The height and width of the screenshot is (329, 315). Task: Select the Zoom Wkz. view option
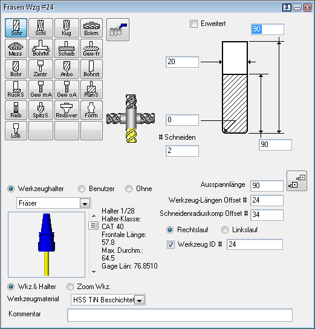(x=70, y=287)
